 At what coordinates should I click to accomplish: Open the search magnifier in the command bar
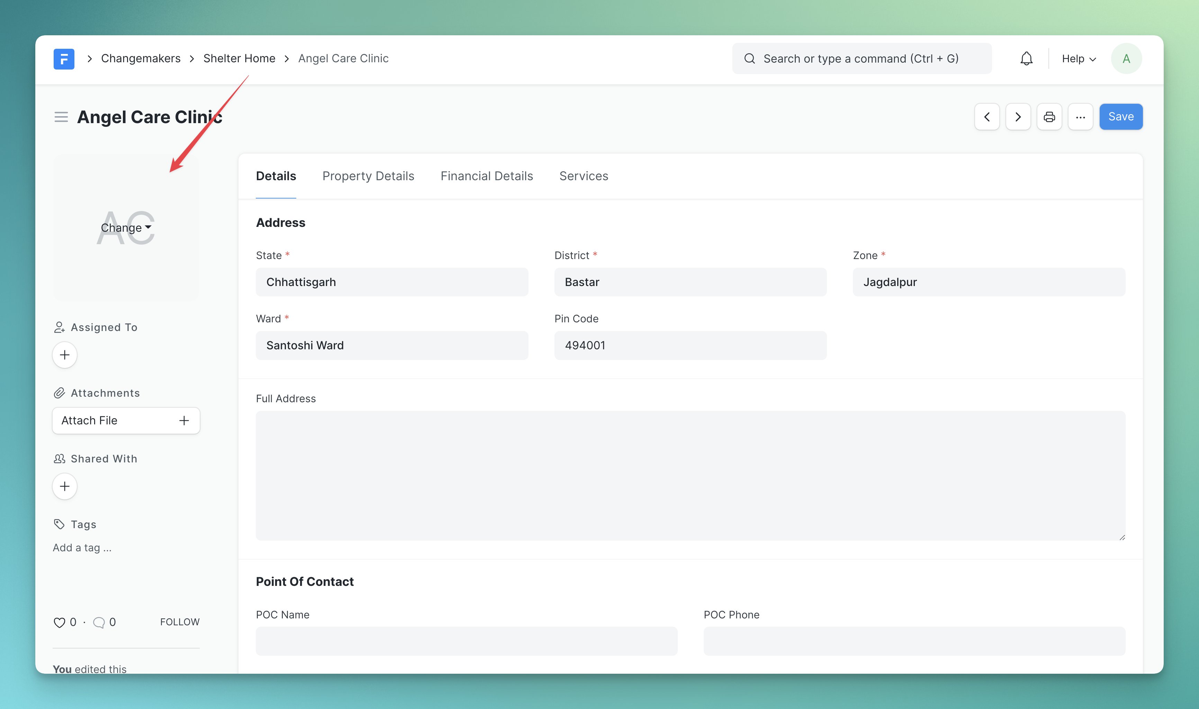point(750,58)
